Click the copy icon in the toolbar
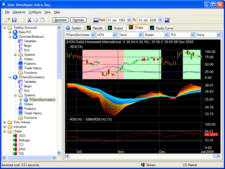Image resolution: width=225 pixels, height=169 pixels. (x=36, y=20)
